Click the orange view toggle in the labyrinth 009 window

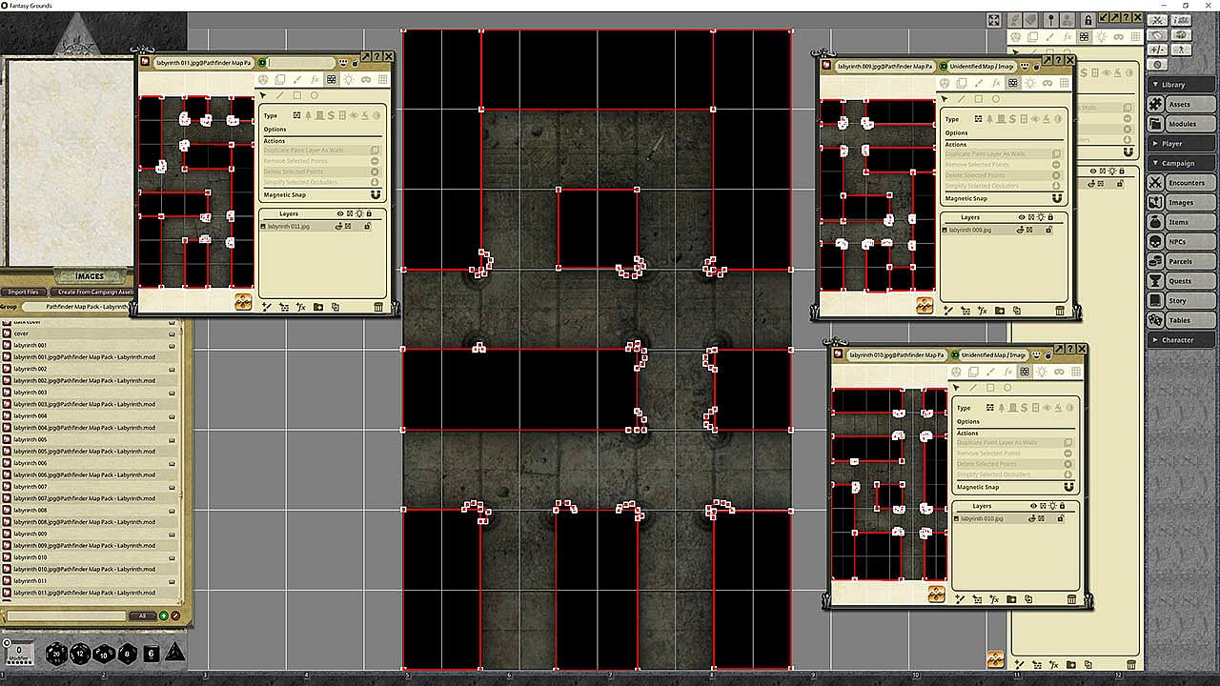pos(925,305)
